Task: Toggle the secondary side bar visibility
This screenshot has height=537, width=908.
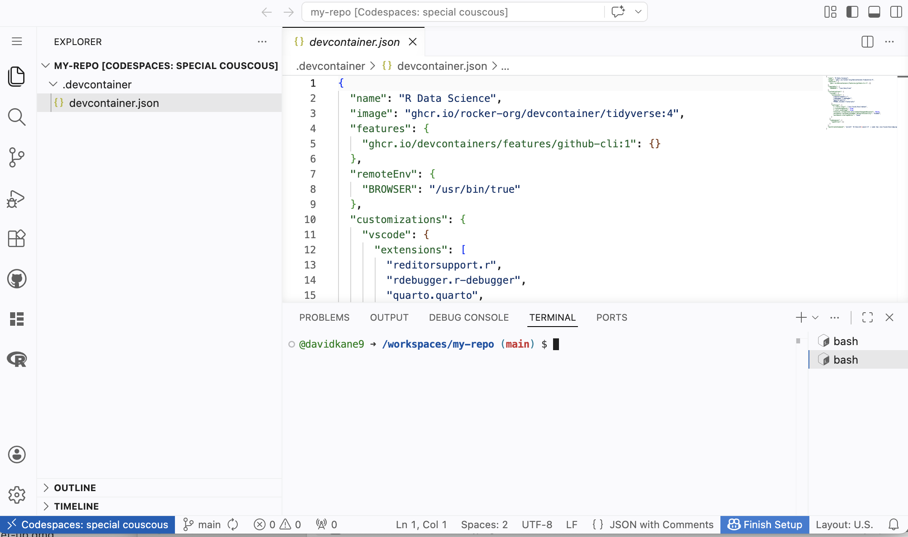Action: [896, 12]
